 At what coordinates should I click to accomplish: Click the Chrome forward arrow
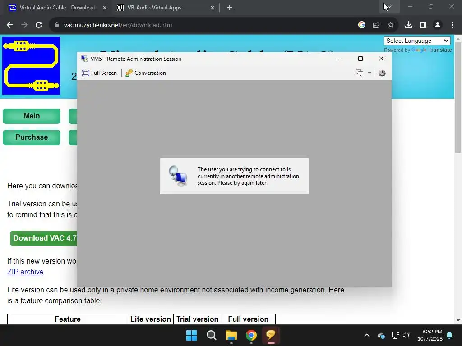(x=24, y=25)
